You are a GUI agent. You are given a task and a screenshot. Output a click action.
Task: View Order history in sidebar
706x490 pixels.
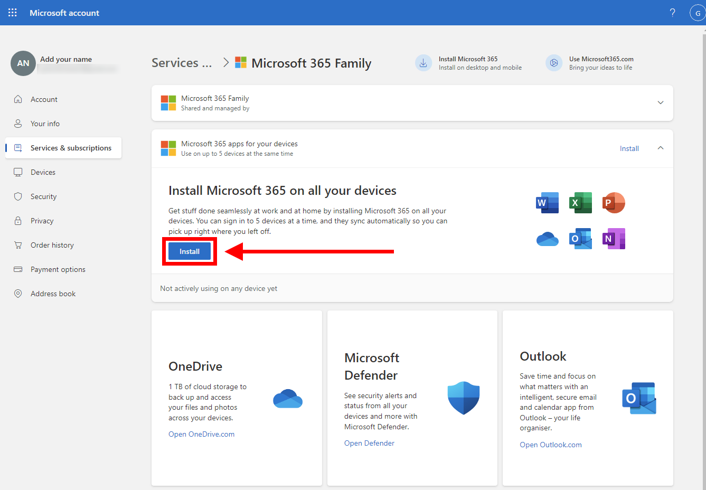63,245
